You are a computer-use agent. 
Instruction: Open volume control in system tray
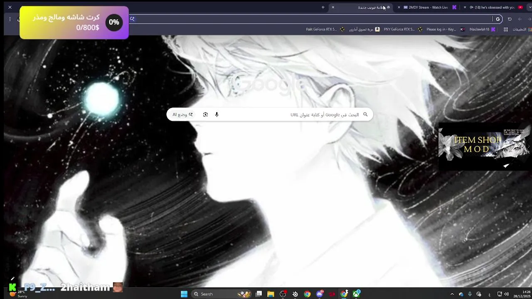coord(506,294)
